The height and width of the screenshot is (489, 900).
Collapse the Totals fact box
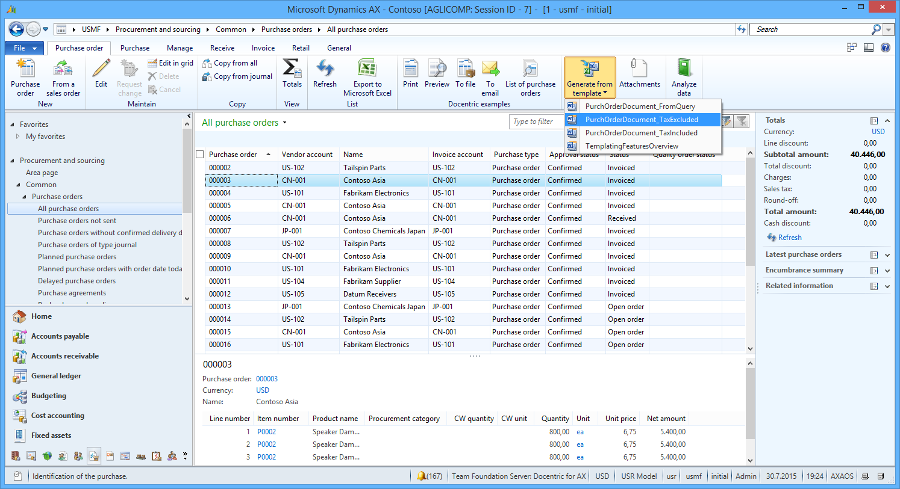tap(887, 120)
